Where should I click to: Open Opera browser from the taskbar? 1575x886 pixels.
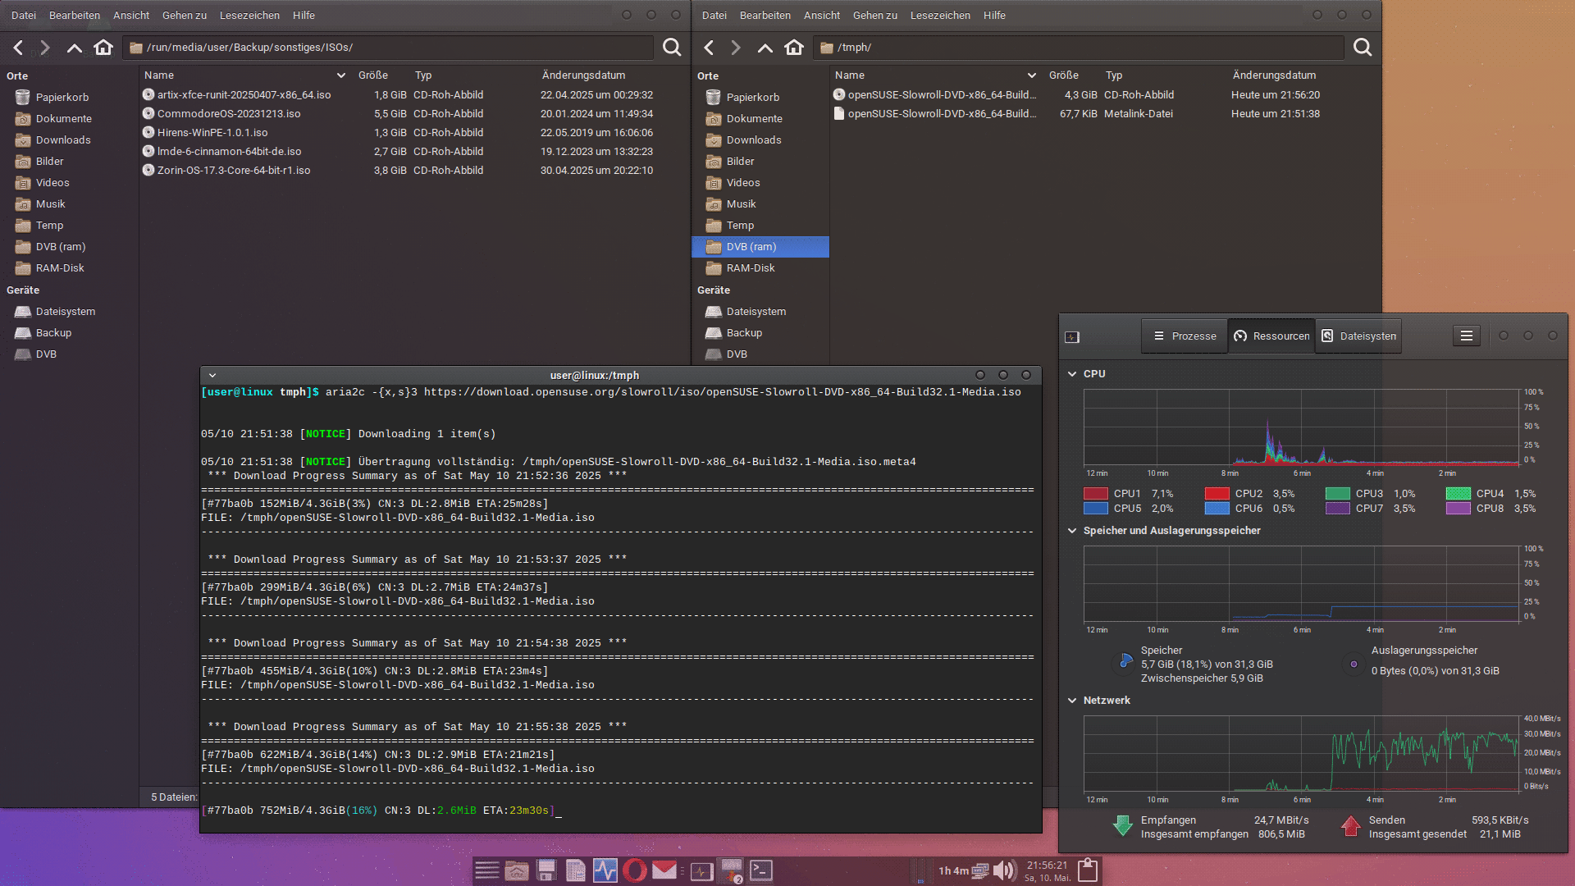click(x=634, y=870)
